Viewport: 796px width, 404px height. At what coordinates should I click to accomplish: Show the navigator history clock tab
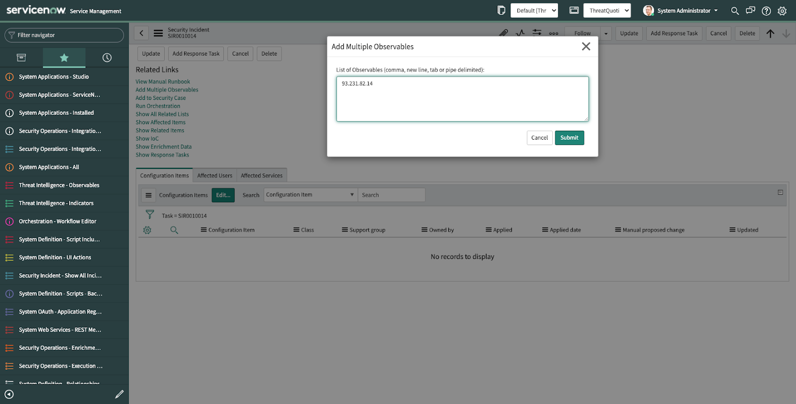107,58
